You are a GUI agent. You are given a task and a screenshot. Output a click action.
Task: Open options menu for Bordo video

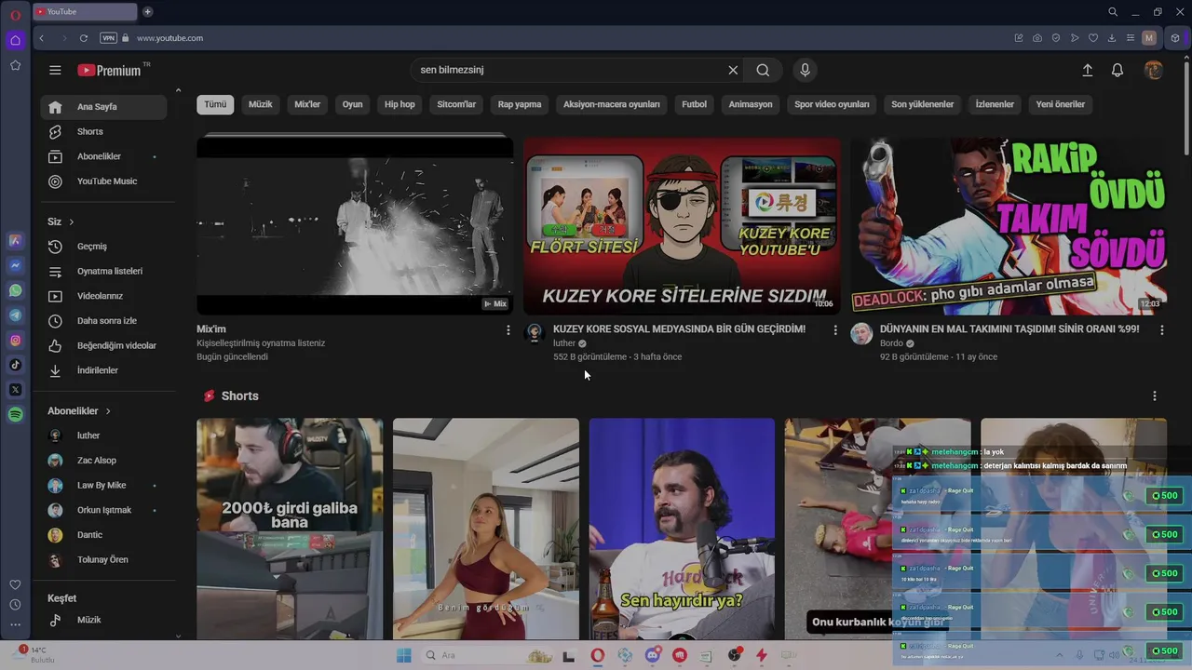(1161, 330)
